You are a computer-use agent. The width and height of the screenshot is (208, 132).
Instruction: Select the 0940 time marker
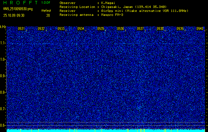click(200, 29)
